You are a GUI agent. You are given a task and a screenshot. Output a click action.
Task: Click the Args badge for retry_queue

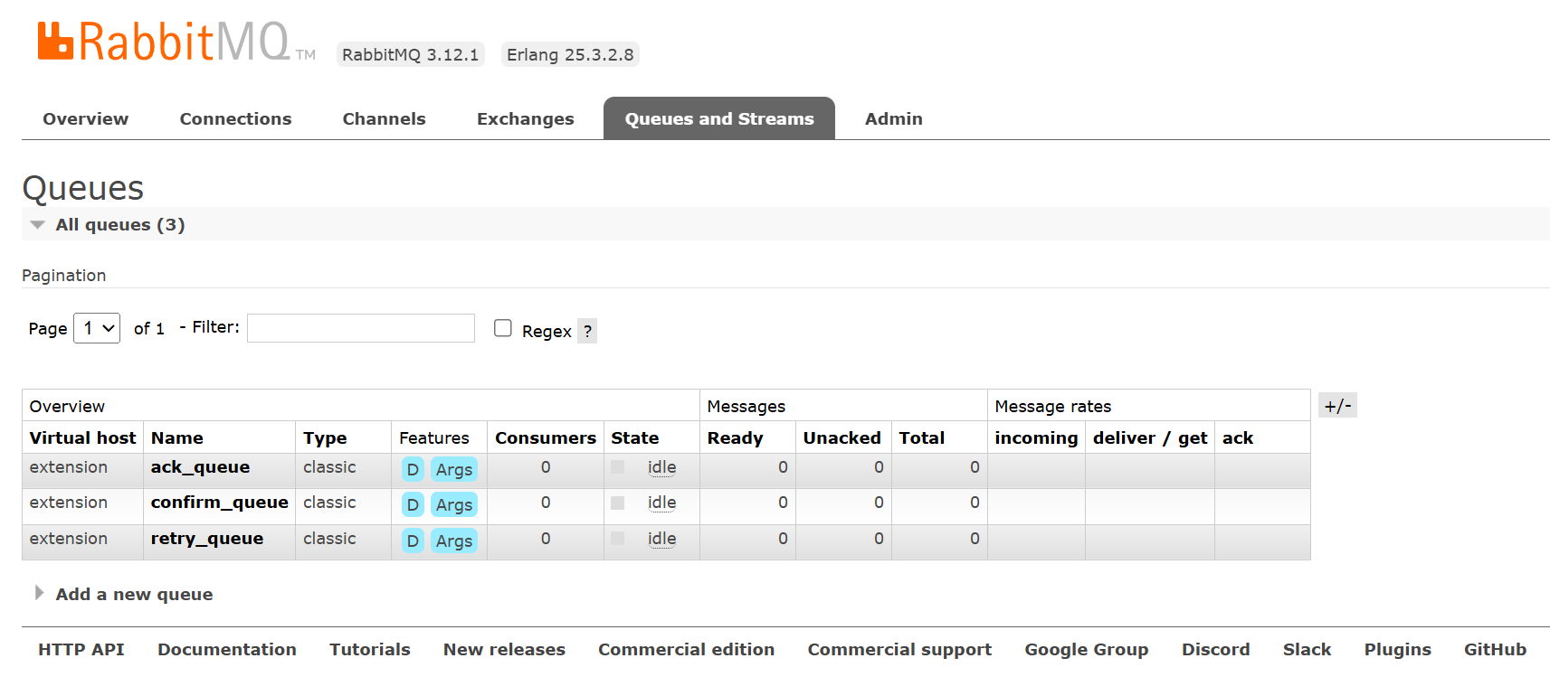[453, 541]
